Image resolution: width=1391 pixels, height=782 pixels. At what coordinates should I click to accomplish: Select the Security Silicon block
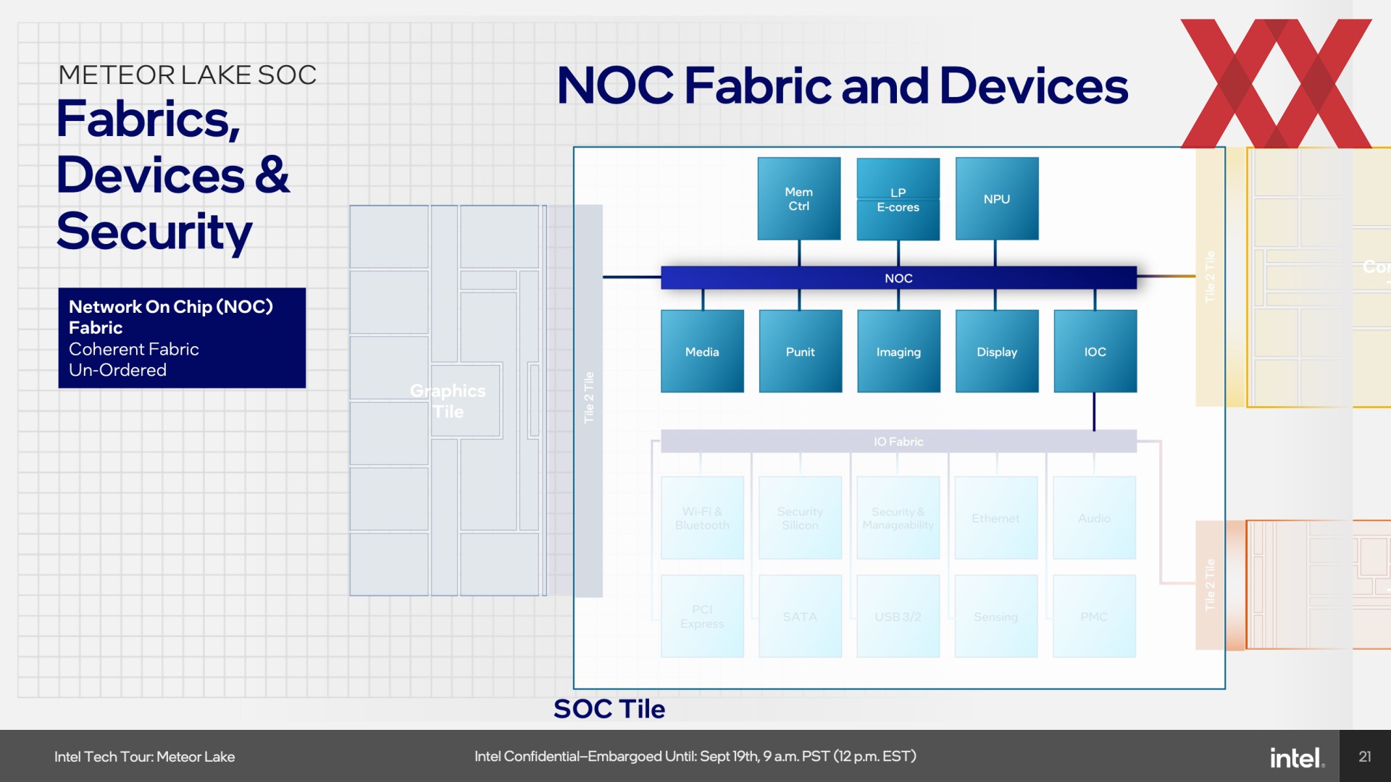coord(801,518)
